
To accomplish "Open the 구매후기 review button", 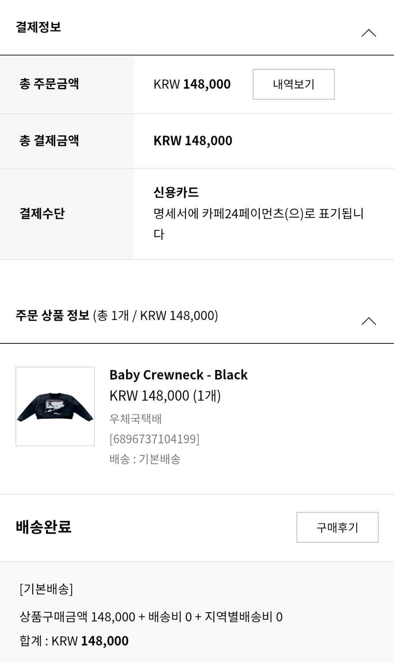I will (337, 527).
